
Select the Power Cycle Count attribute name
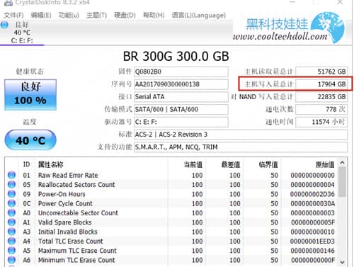tap(65, 203)
